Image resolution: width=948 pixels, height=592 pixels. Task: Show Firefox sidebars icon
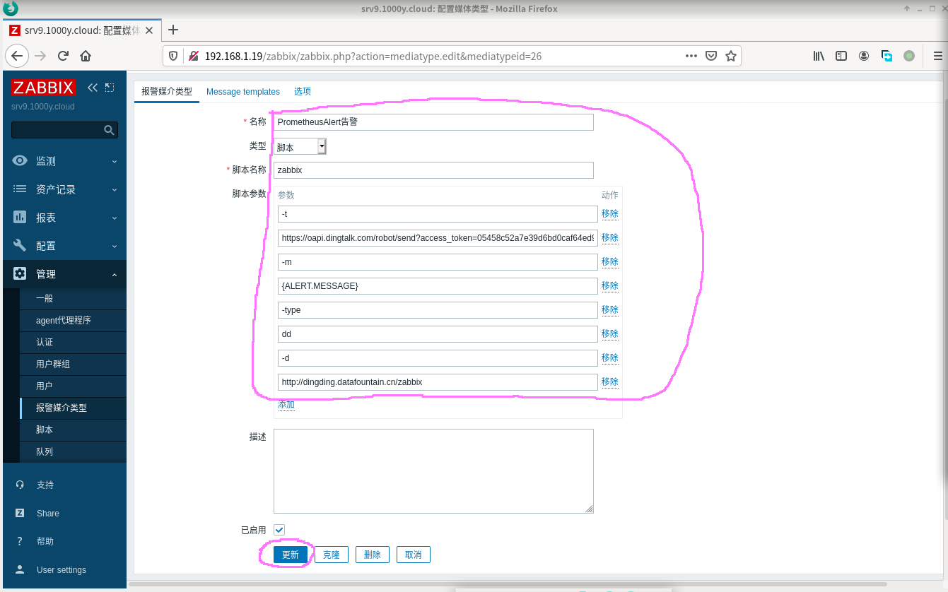click(x=841, y=56)
